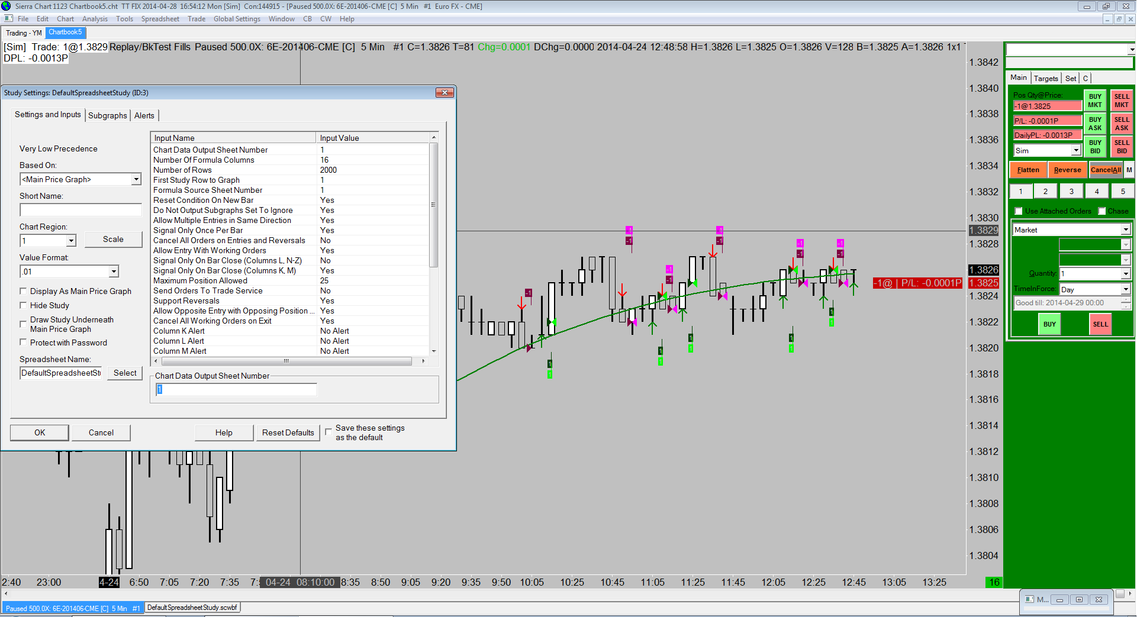This screenshot has width=1137, height=617.
Task: Expand the Value Format dropdown
Action: (114, 272)
